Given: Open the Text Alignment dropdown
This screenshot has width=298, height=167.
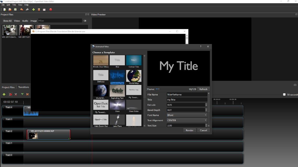Looking at the screenshot, I should [x=187, y=120].
